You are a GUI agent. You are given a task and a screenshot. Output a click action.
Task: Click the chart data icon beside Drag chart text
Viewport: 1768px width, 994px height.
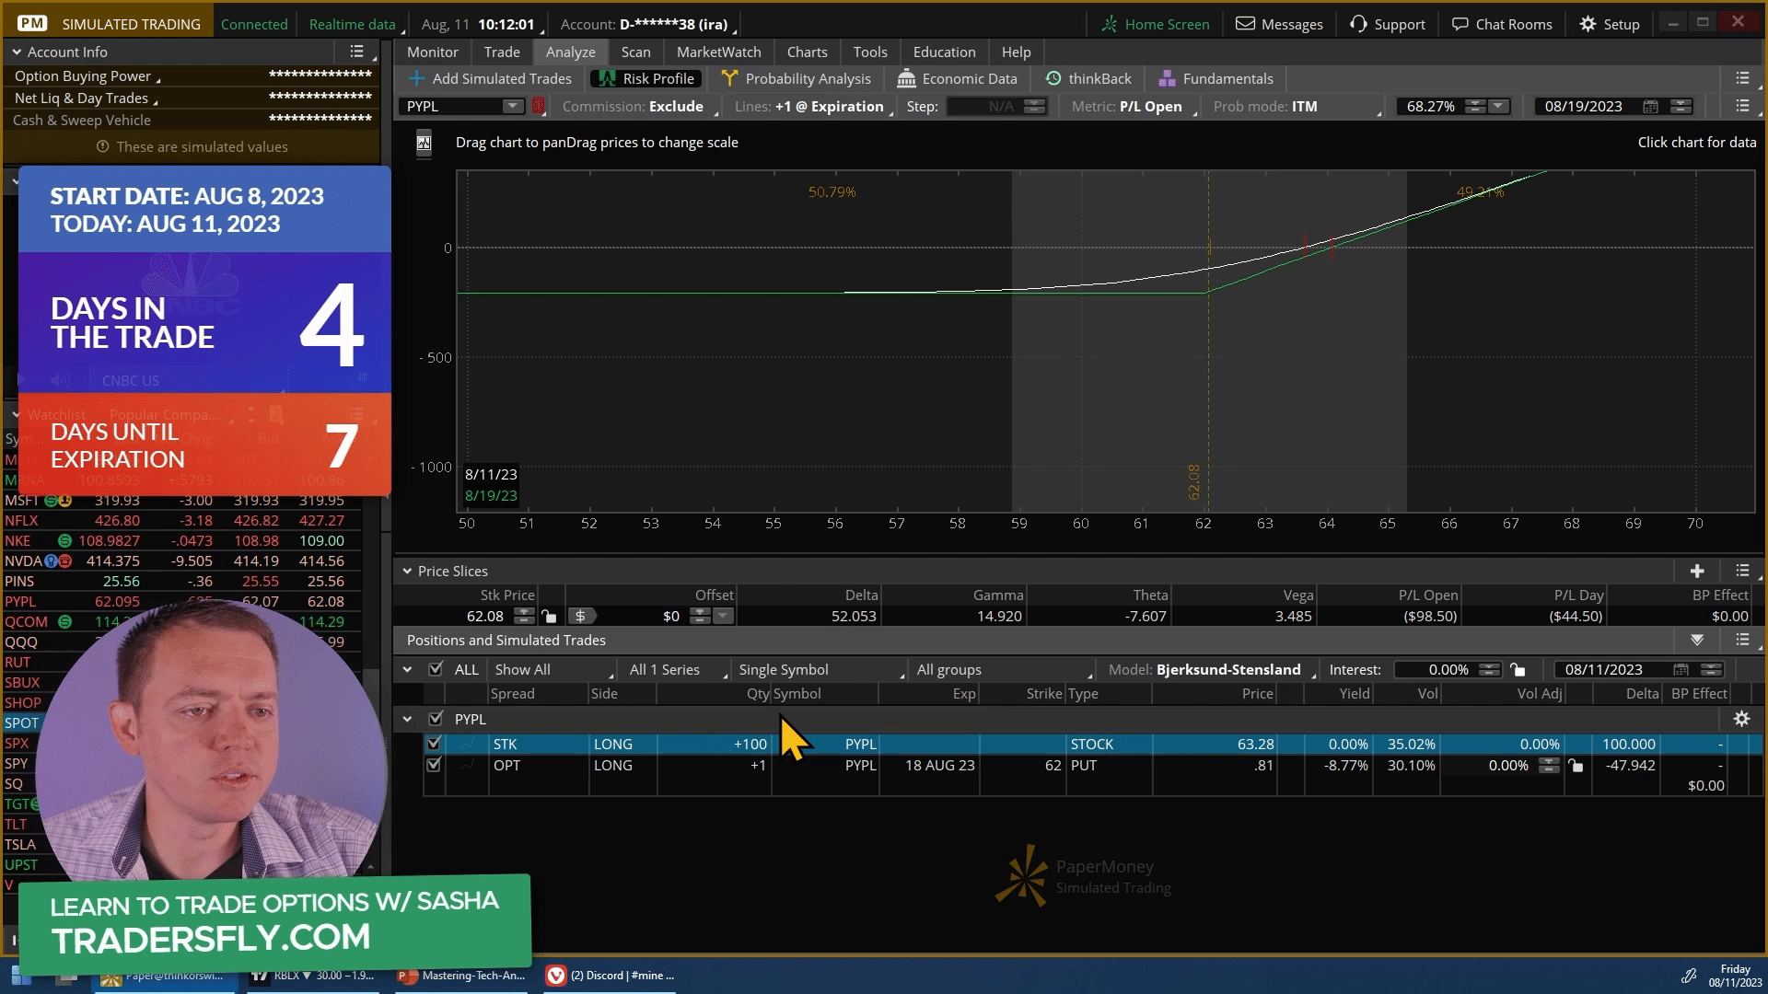pos(424,143)
